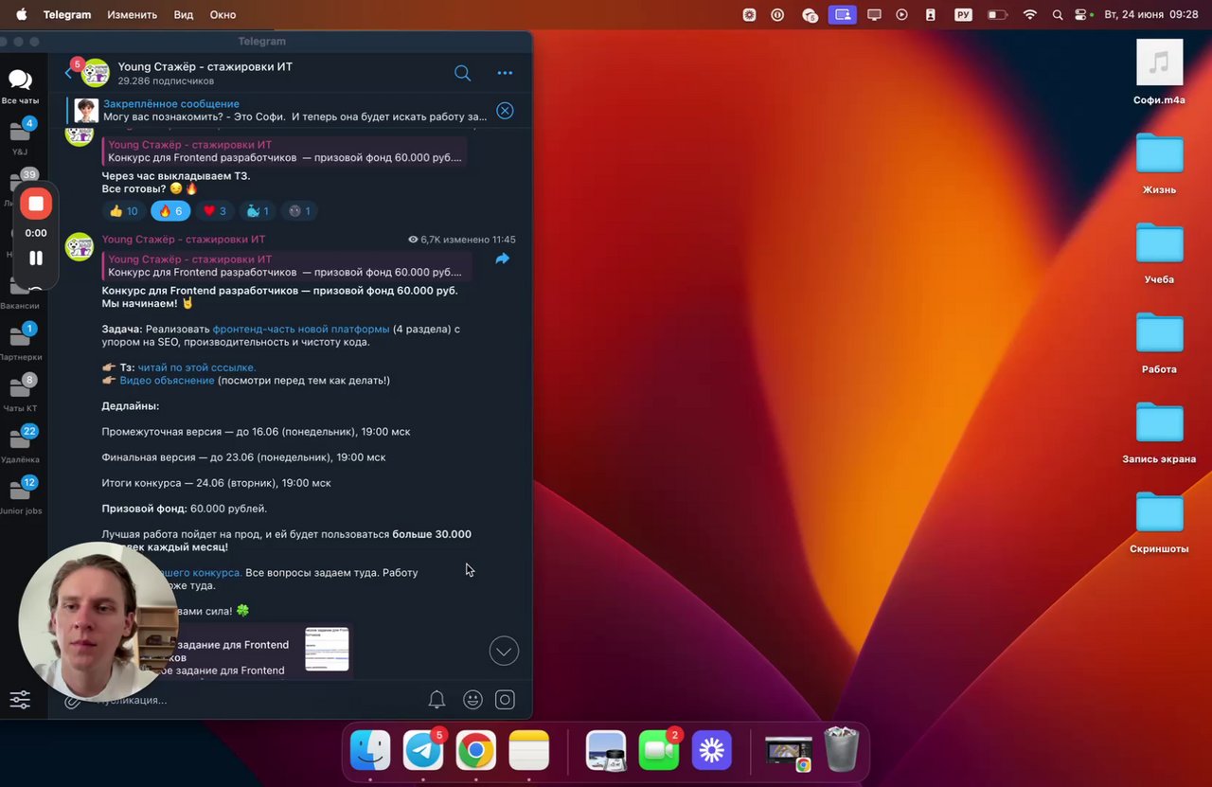
Task: Open the Вакансии chat folder
Action: tap(20, 293)
